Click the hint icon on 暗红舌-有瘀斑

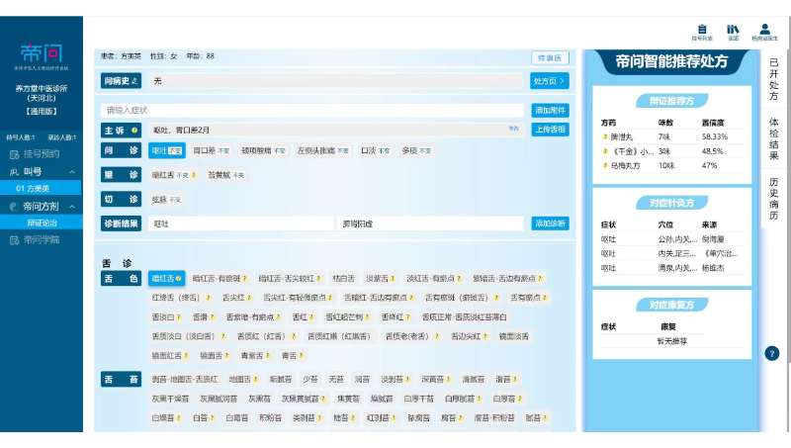coord(244,279)
